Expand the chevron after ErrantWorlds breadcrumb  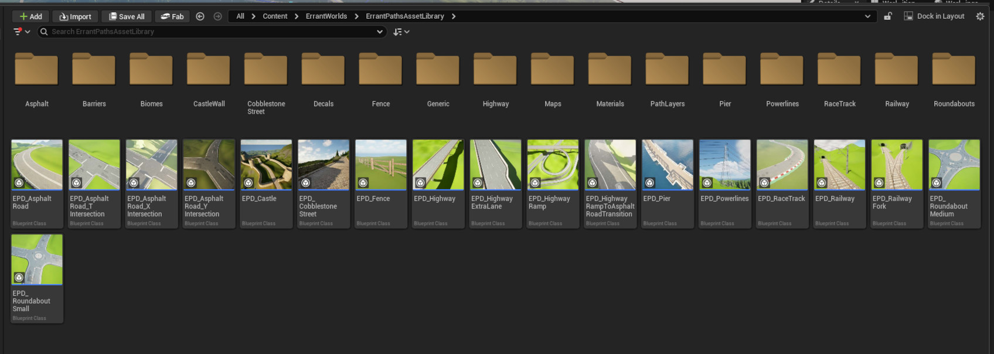pyautogui.click(x=356, y=16)
